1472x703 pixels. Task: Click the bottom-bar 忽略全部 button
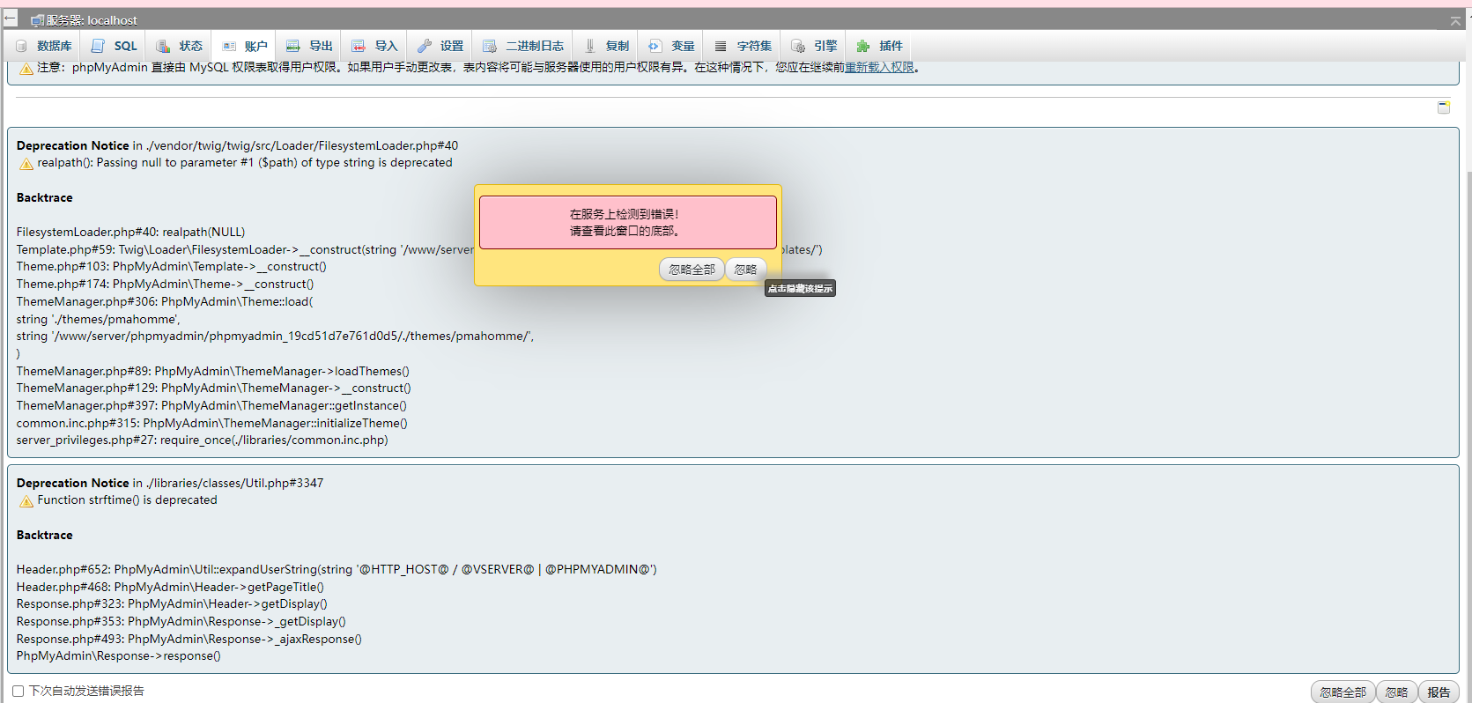pos(1343,692)
